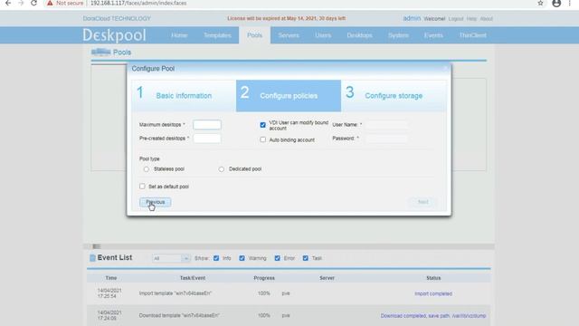Open the Servers menu tab
The width and height of the screenshot is (579, 326).
pos(289,35)
